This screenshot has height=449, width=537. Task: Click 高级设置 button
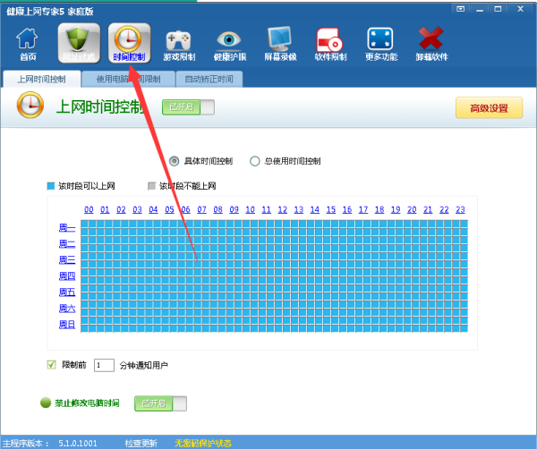point(489,108)
